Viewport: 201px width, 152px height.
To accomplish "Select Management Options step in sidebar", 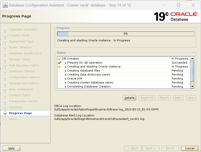I will (24, 83).
